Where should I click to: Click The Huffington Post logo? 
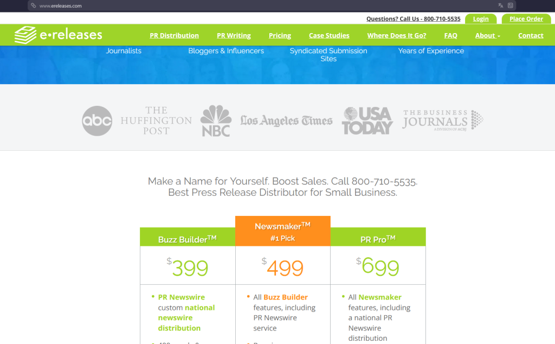[x=156, y=120]
